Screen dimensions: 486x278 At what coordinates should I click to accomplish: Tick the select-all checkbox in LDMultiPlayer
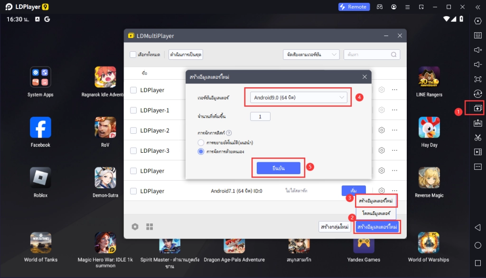133,55
